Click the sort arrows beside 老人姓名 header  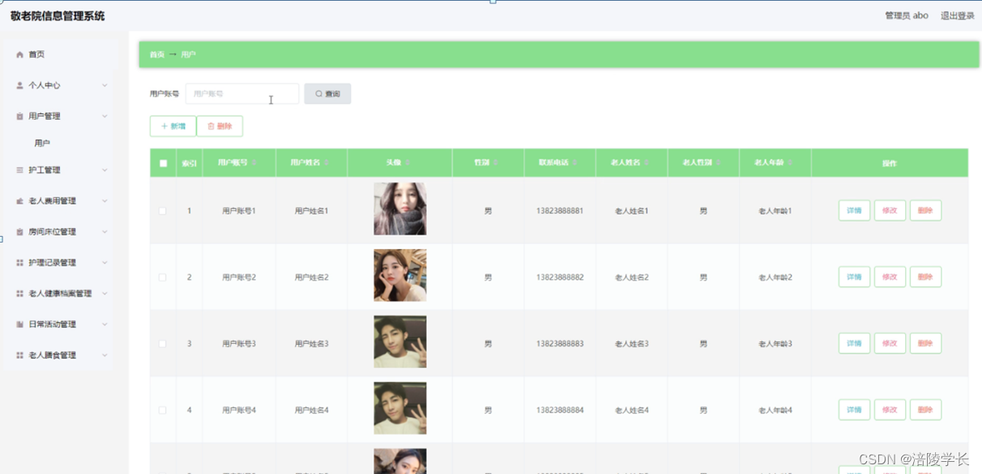tap(647, 163)
